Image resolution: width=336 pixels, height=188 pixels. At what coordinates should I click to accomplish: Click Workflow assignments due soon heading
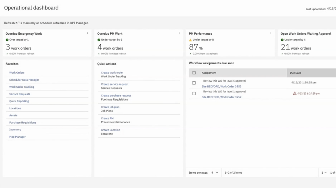tap(212, 63)
